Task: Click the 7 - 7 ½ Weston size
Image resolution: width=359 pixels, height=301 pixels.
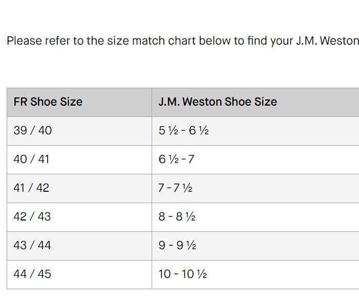Action: tap(175, 188)
